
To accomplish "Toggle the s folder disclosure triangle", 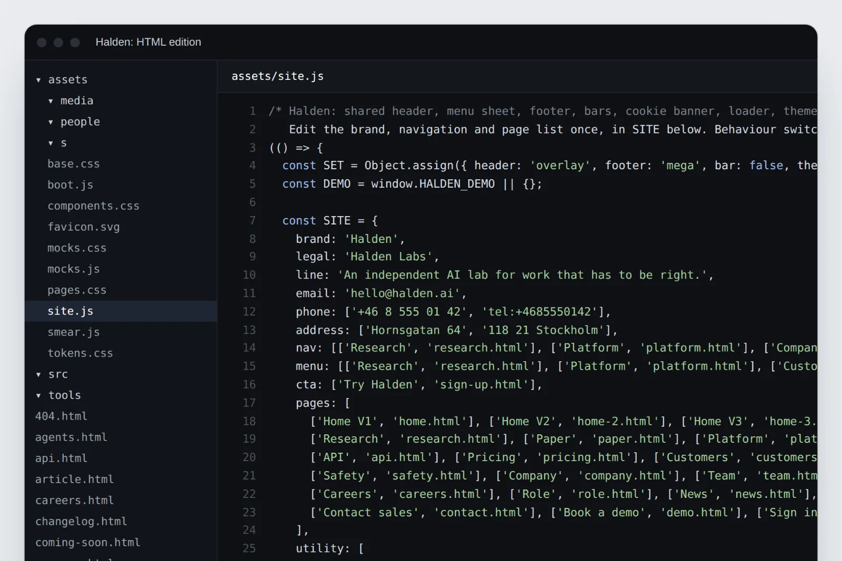I will 51,143.
